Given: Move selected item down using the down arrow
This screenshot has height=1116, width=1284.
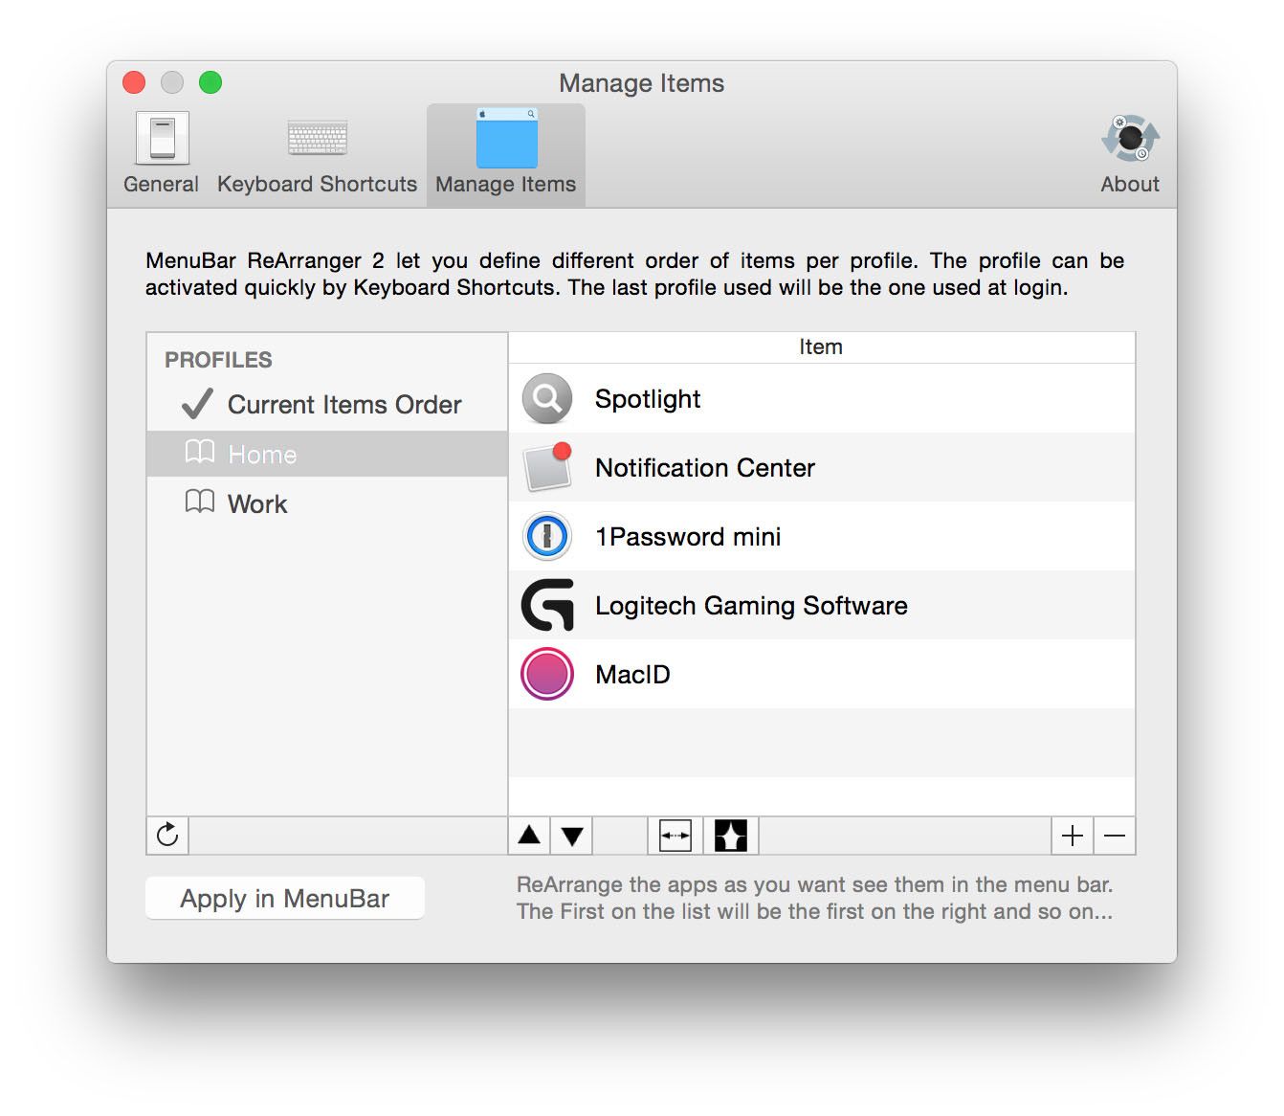Looking at the screenshot, I should [571, 835].
